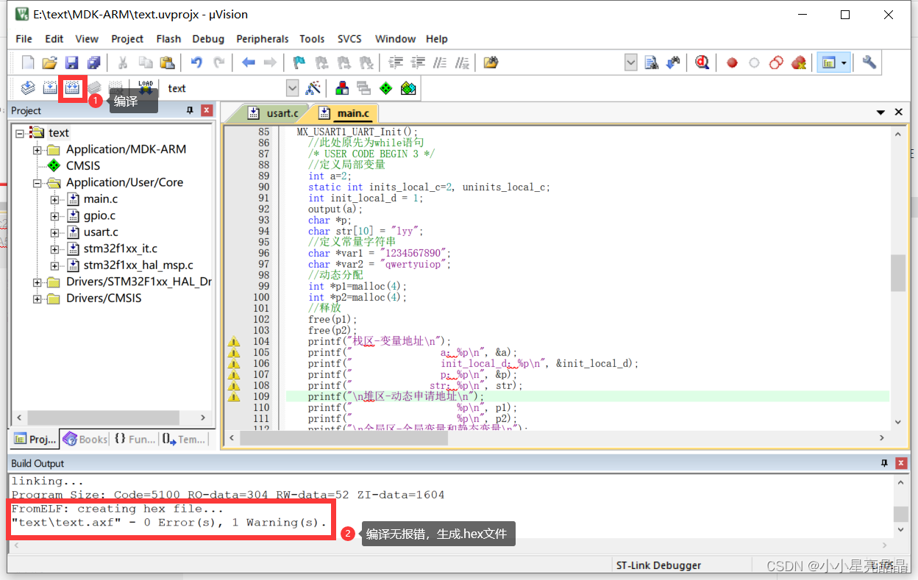
Task: Collapse the Application/User/Core group
Action: (x=37, y=182)
